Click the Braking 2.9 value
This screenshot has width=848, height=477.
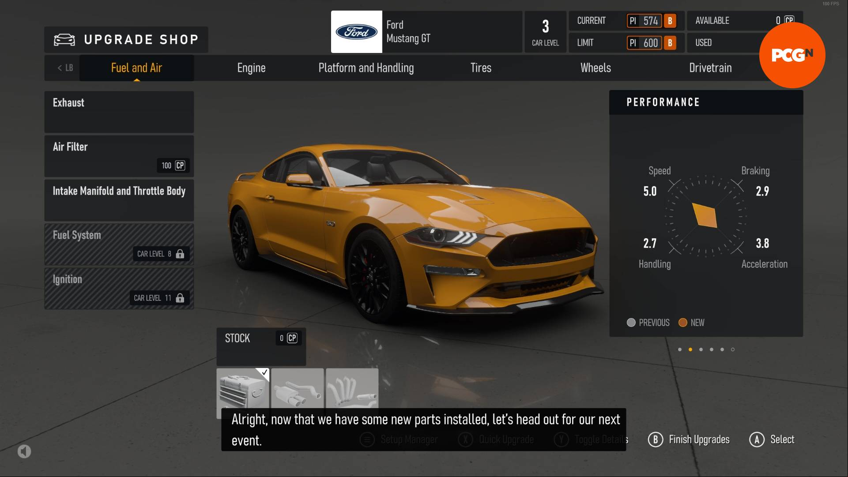coord(762,191)
